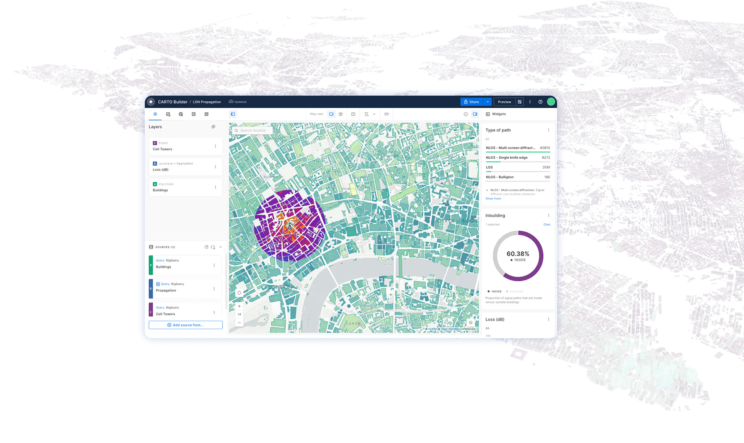Expand selection tool mode dropdown chevron
This screenshot has height=443, width=744.
[x=374, y=114]
